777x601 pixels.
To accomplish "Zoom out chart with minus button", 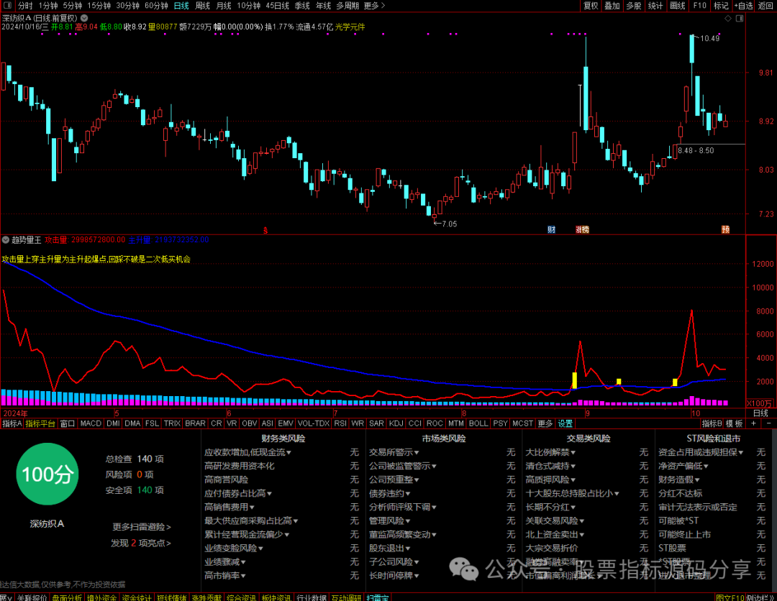I will 768,423.
